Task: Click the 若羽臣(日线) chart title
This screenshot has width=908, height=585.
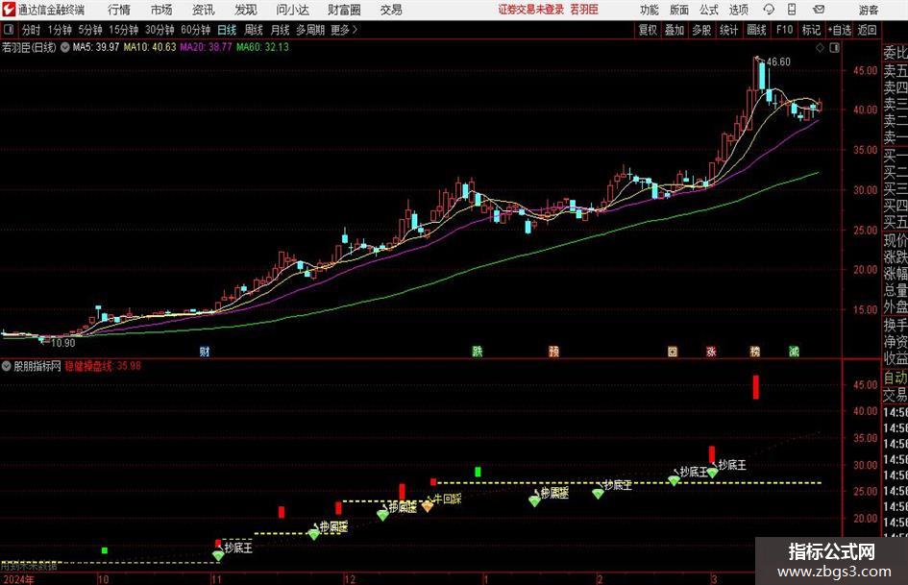Action: 29,47
